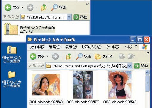Click the 移動 Go button in front window
This screenshot has width=152, height=108.
click(x=141, y=66)
